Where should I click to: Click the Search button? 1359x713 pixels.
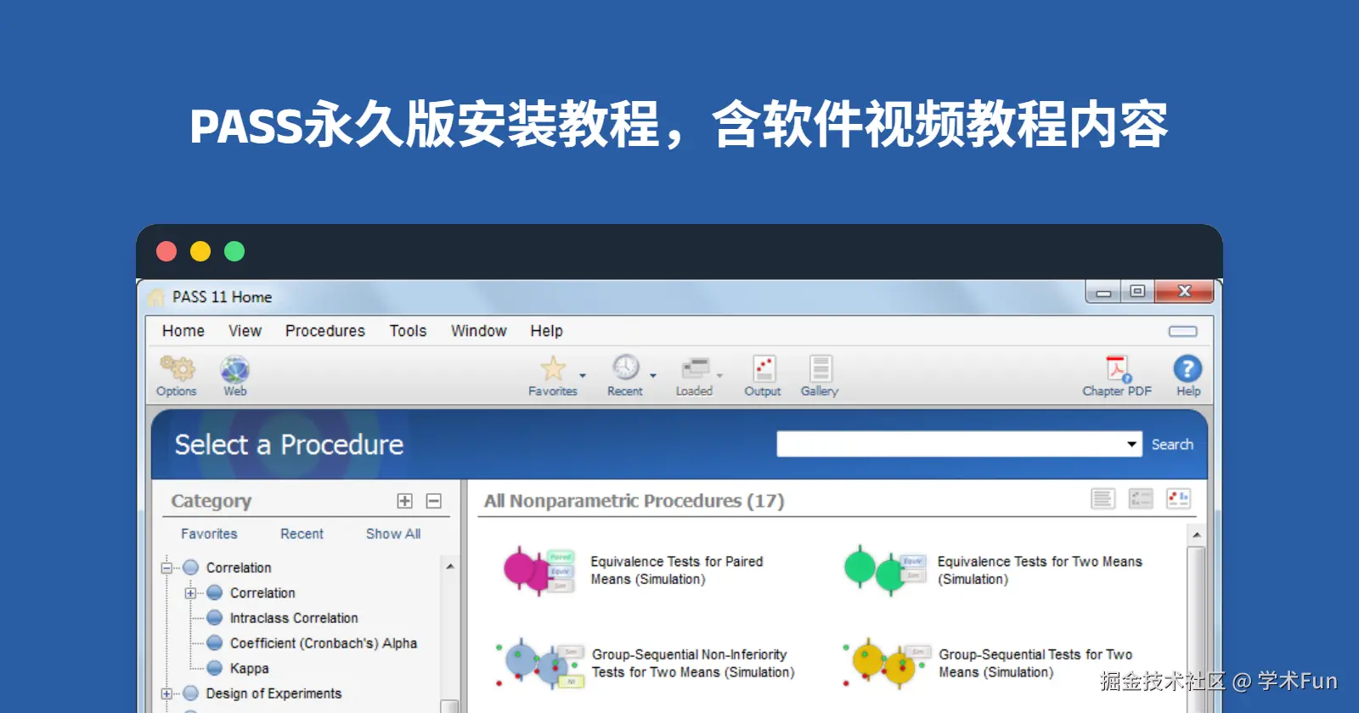1172,444
